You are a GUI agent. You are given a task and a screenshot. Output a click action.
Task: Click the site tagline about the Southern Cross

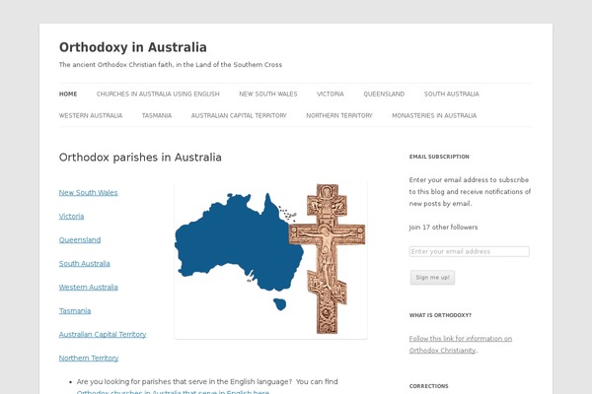click(x=171, y=65)
